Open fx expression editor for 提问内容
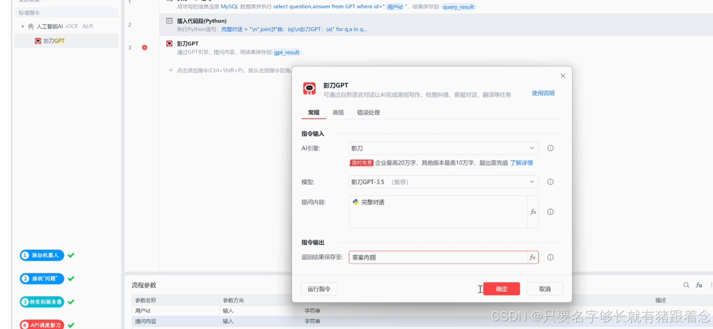 533,212
